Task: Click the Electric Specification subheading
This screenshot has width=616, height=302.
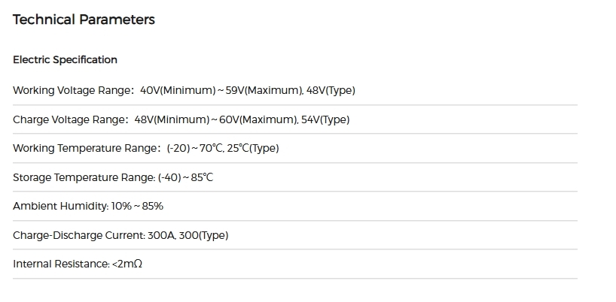Action: point(65,60)
